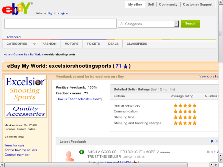
Task: Click the Excelsior Shooting Sports logo image
Action: [x=25, y=96]
